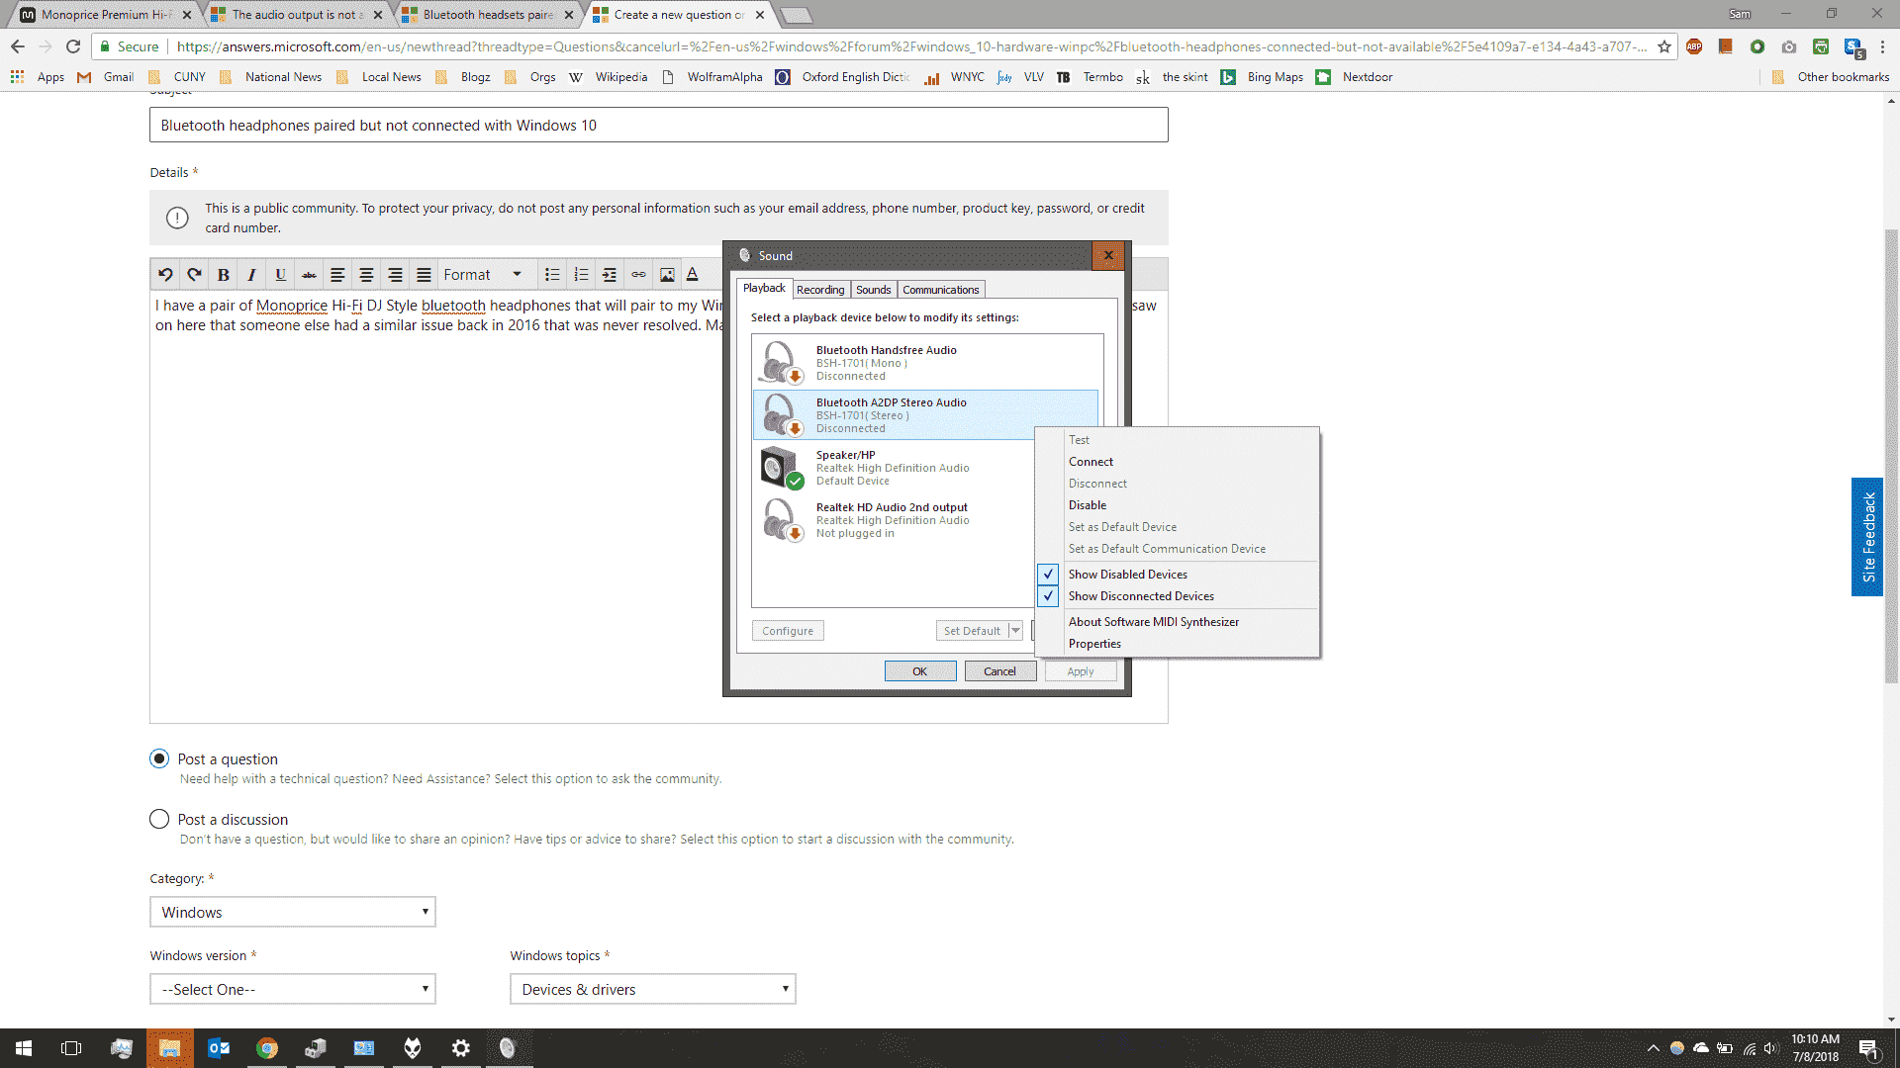This screenshot has width=1900, height=1068.
Task: Open Other bookmarks folder
Action: pos(1832,77)
